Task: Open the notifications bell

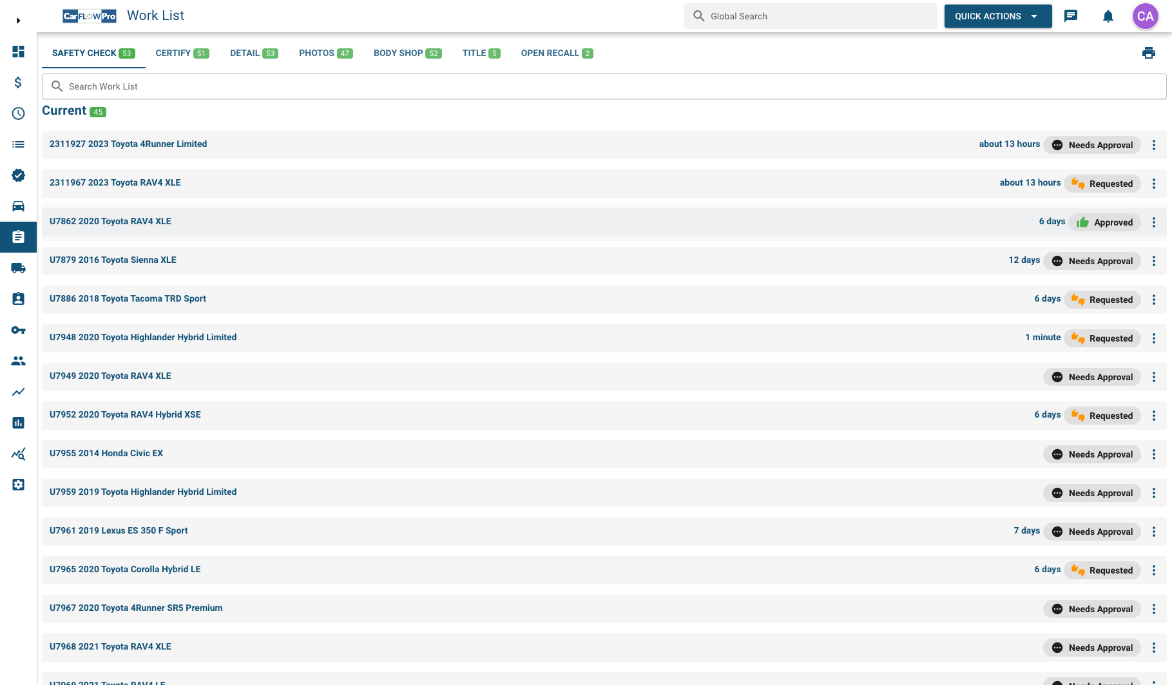Action: tap(1108, 16)
